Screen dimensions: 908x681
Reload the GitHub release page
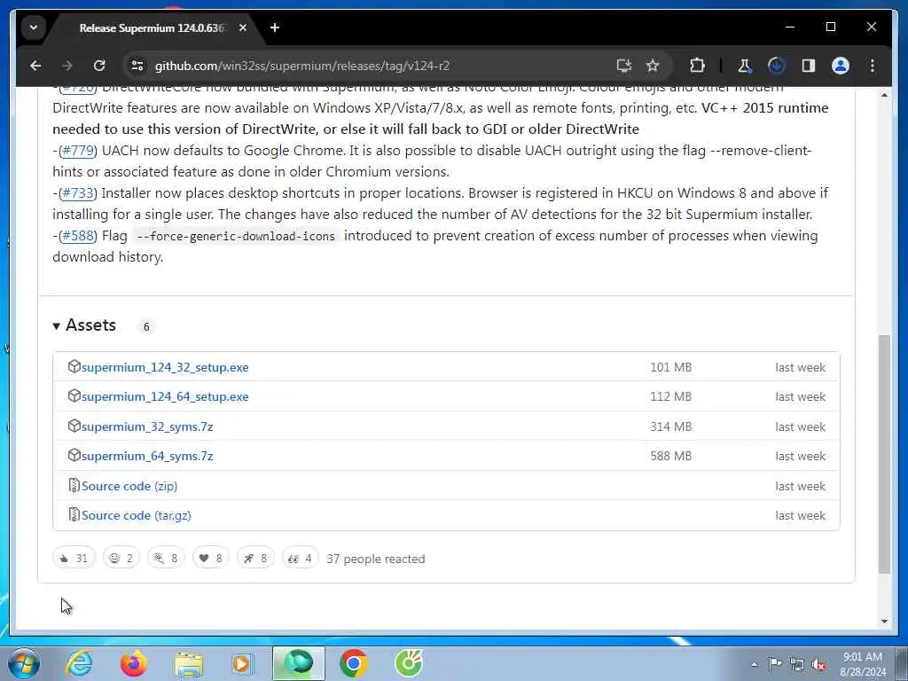click(99, 66)
